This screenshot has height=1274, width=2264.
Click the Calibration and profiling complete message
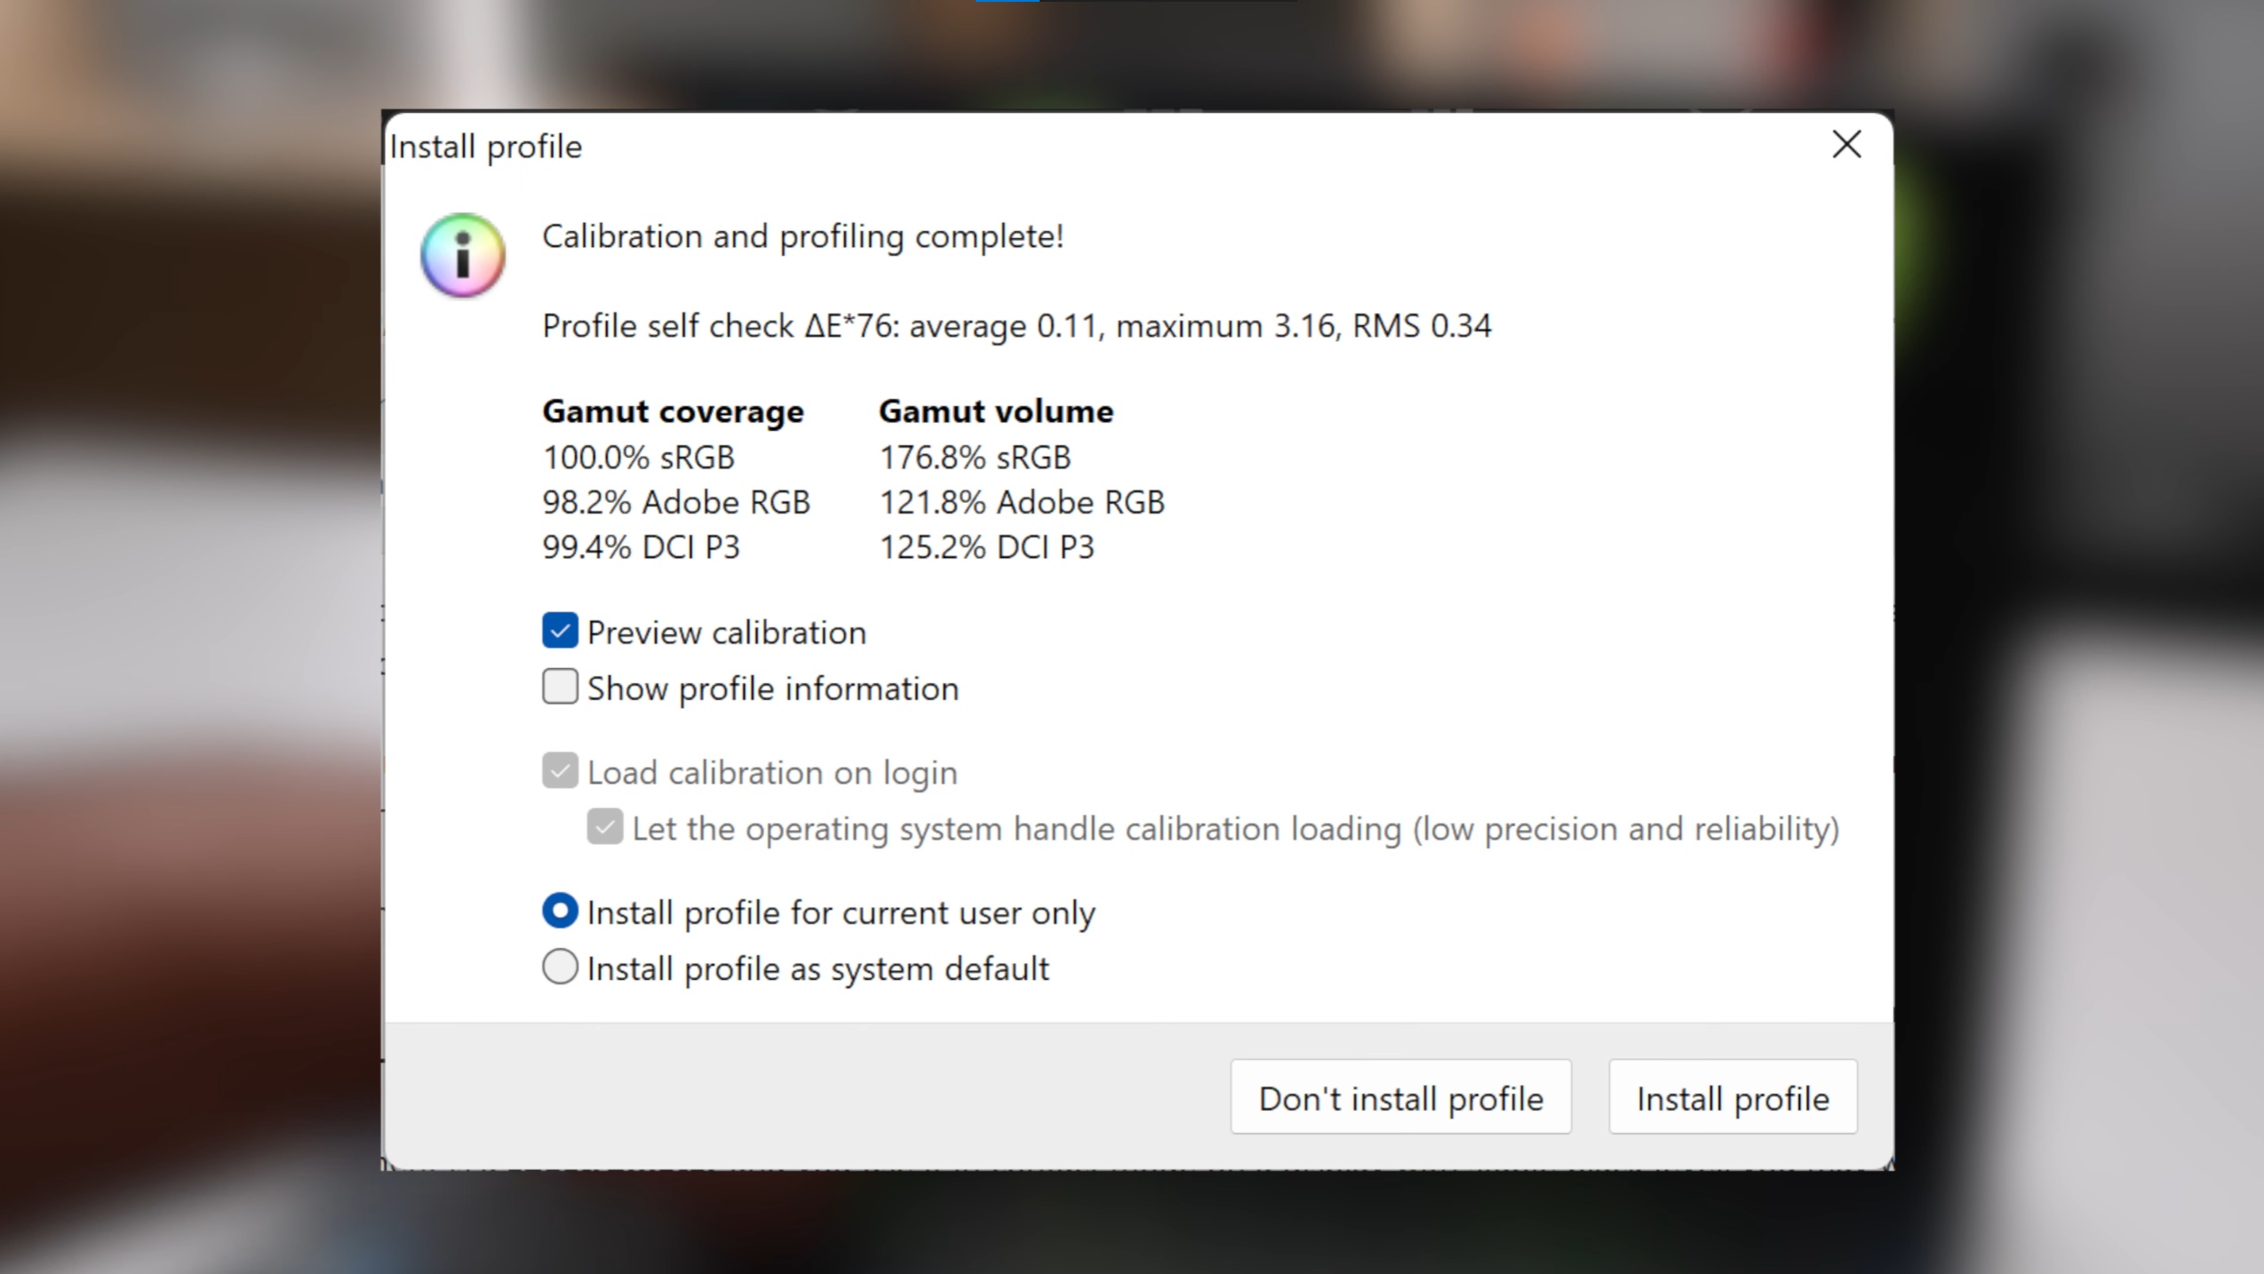coord(802,236)
